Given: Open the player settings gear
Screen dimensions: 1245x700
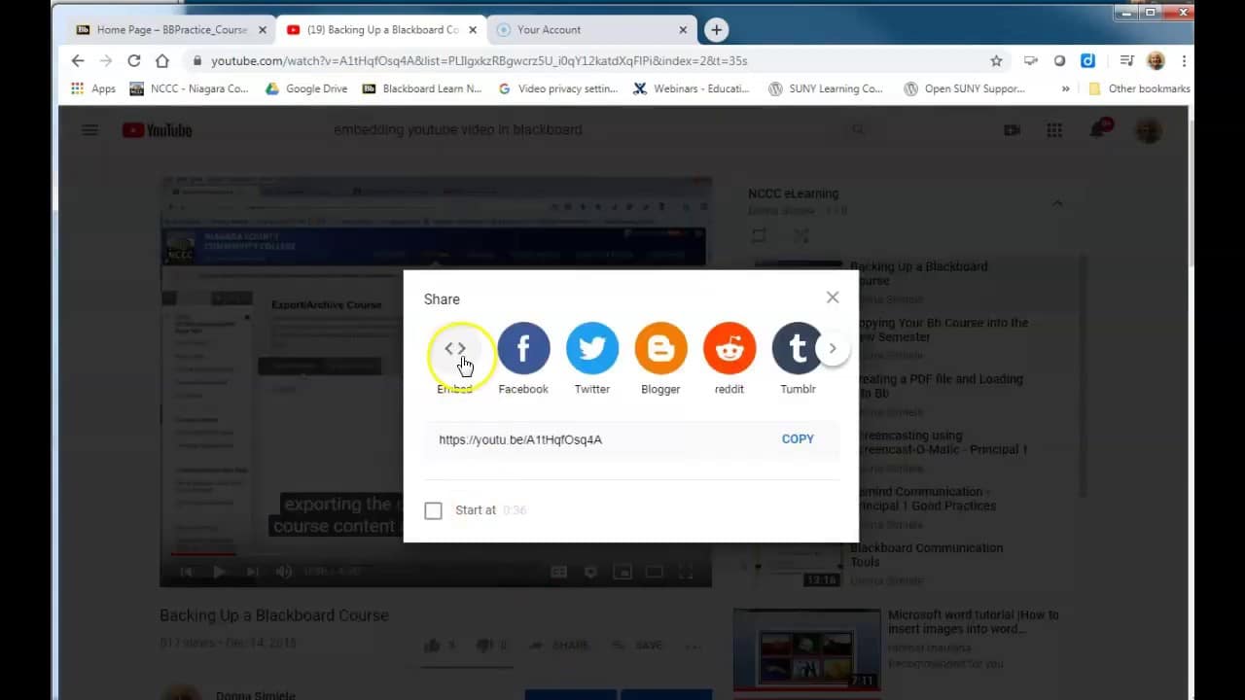Looking at the screenshot, I should click(x=590, y=572).
